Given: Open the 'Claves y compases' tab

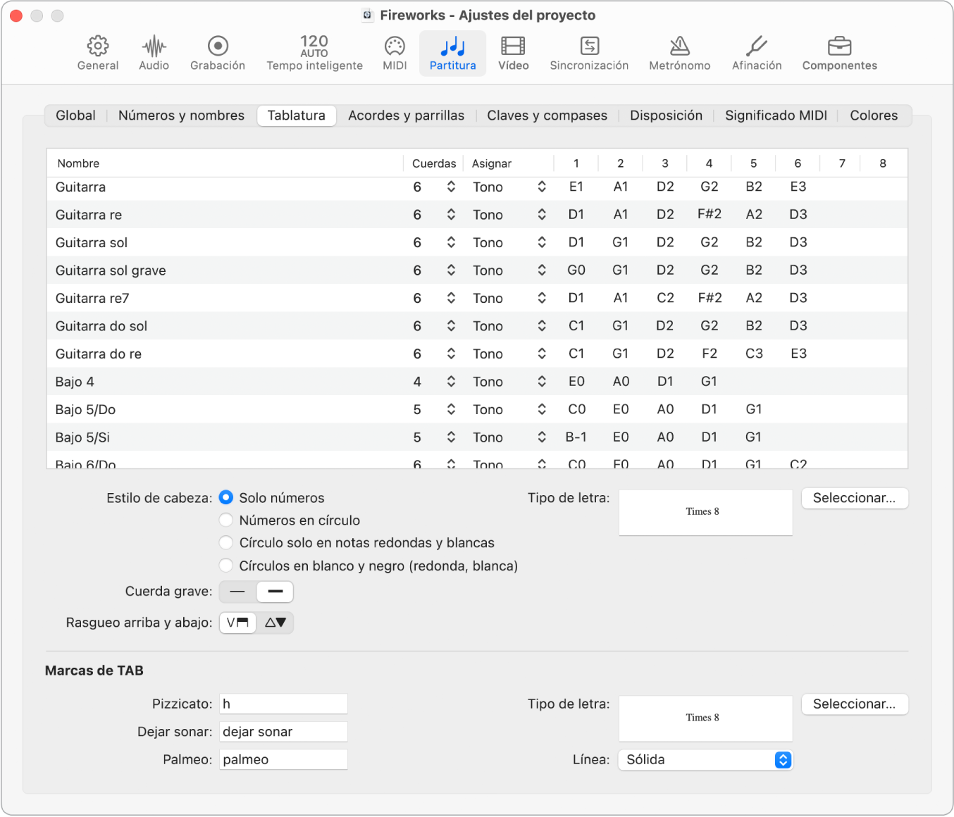Looking at the screenshot, I should (547, 116).
